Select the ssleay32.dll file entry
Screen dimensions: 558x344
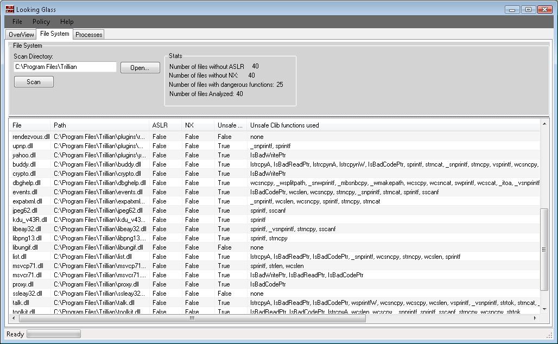27,294
